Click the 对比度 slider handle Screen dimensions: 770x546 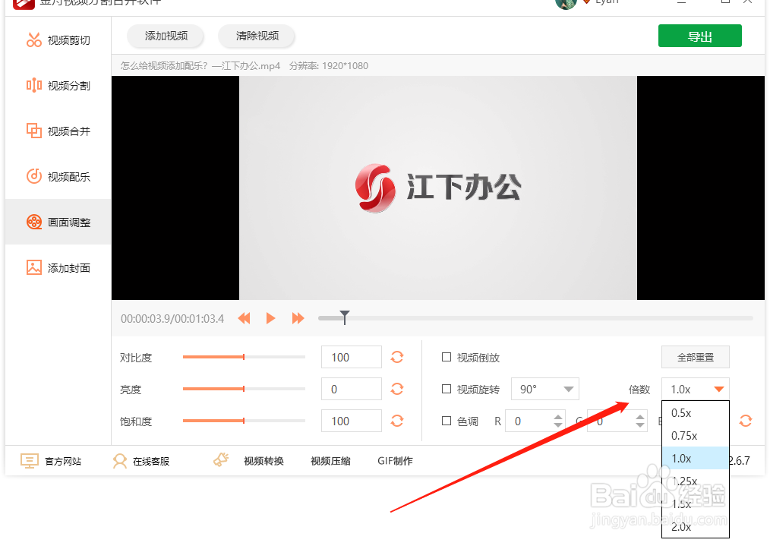pos(244,357)
